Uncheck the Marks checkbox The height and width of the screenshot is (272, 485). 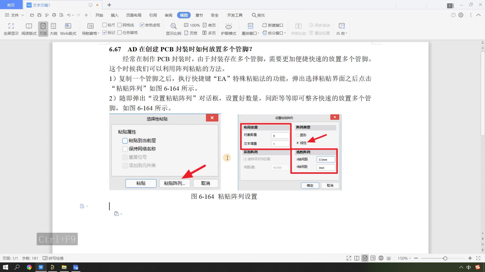tap(104, 32)
